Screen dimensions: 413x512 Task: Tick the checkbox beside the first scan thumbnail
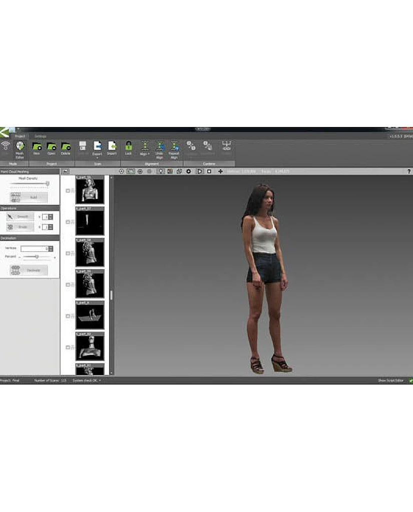(x=68, y=190)
